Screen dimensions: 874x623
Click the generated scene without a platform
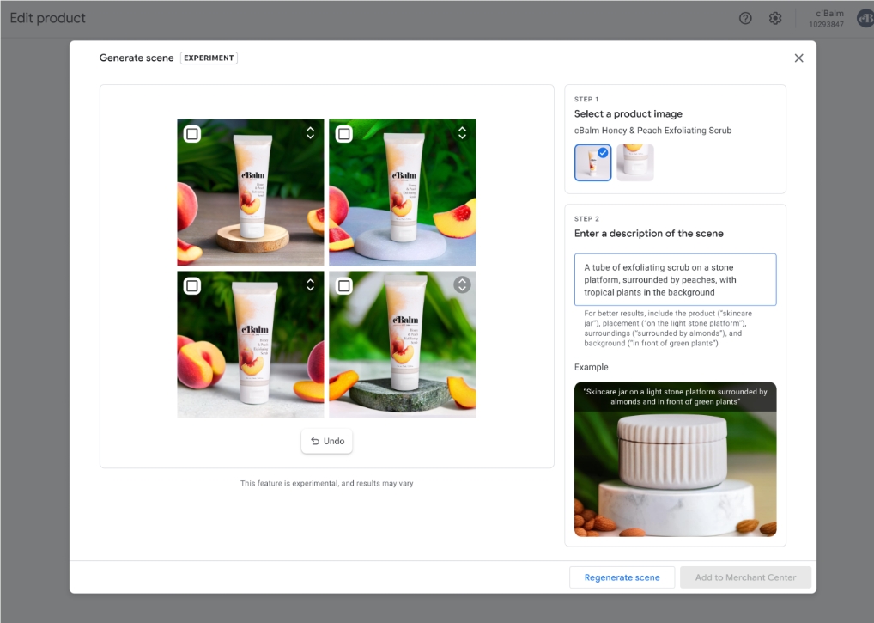[x=251, y=345]
